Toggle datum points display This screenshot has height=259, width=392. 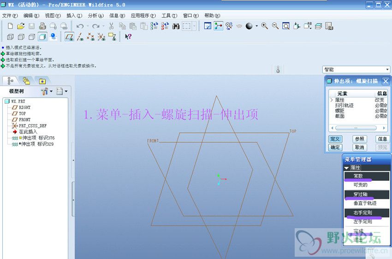[90, 37]
